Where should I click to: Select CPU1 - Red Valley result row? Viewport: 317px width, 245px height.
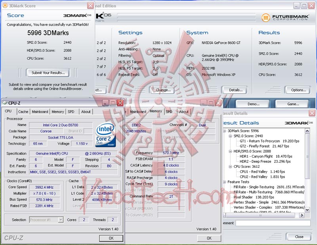coord(262,172)
